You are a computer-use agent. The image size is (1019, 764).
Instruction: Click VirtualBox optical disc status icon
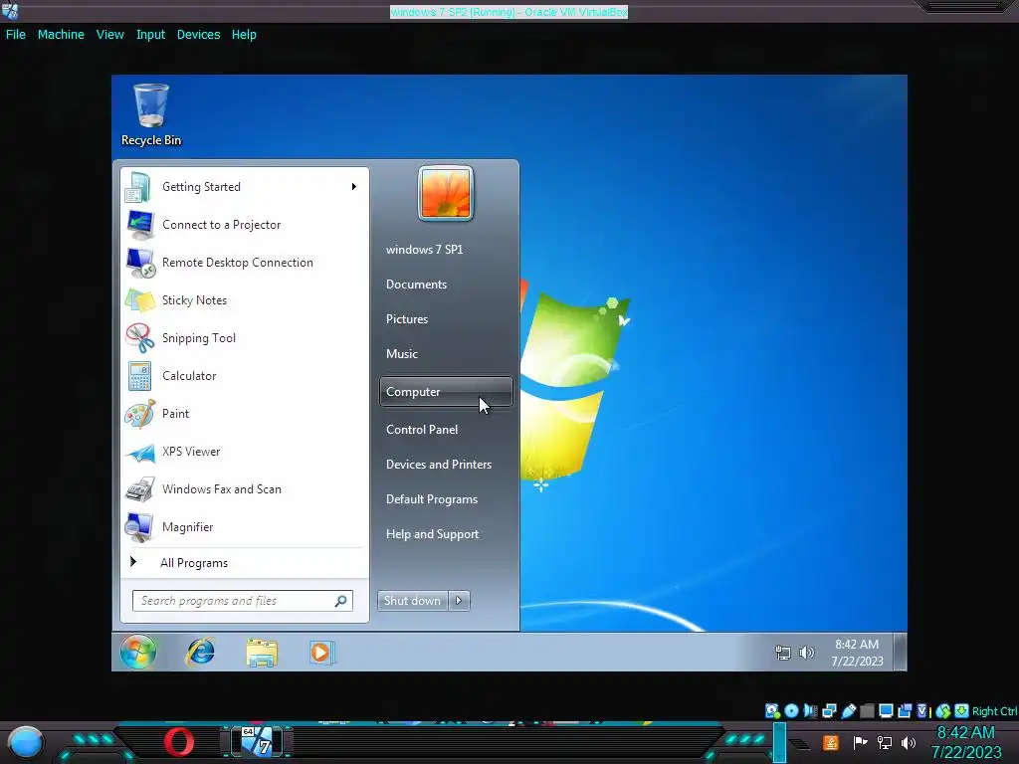791,711
